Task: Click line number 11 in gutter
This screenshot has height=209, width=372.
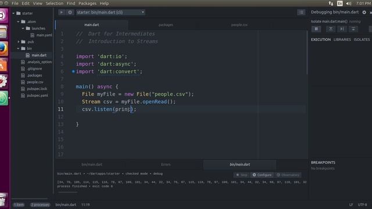Action: tap(60, 109)
